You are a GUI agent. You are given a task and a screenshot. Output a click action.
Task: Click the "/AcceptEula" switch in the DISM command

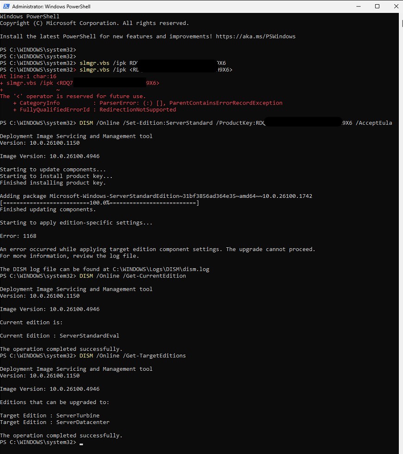click(x=374, y=123)
